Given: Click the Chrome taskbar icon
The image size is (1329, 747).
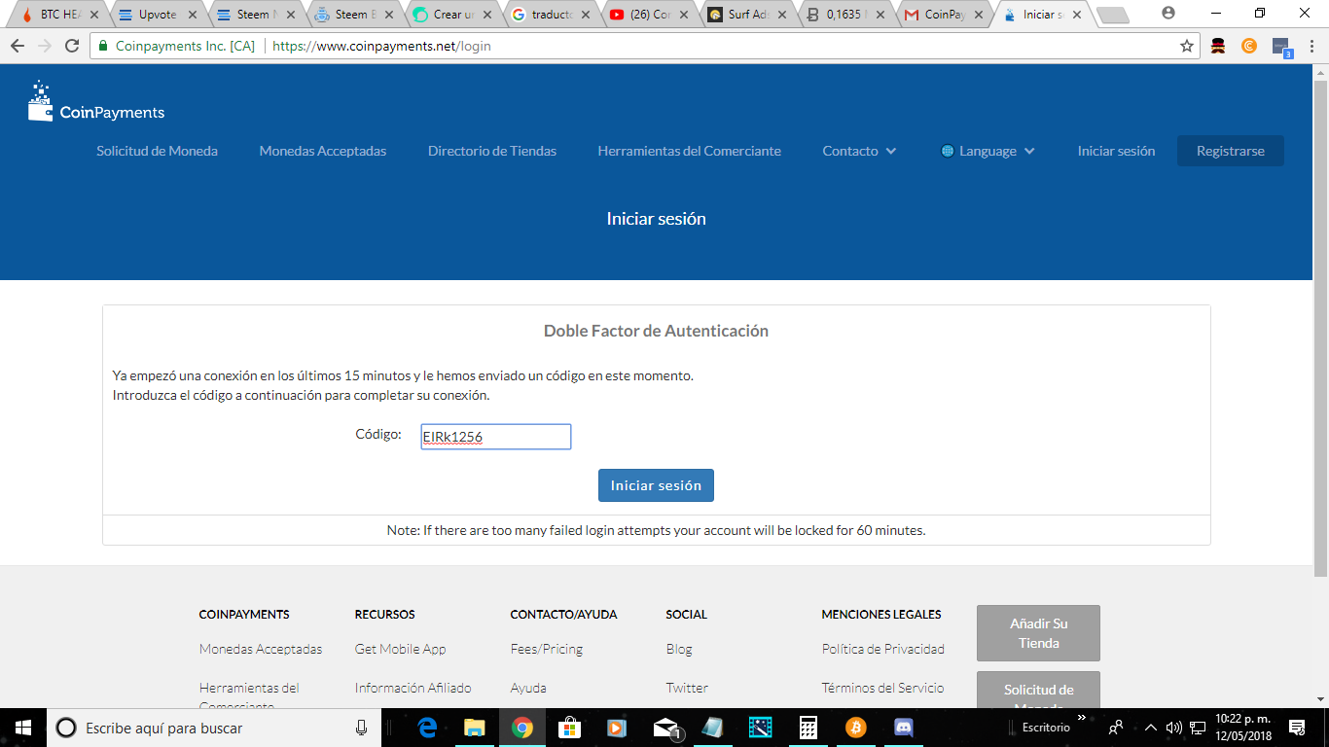Looking at the screenshot, I should point(522,728).
